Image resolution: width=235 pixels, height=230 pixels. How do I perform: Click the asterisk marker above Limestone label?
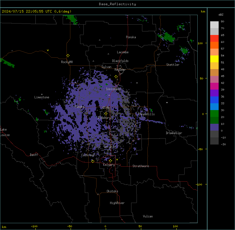[x=42, y=95]
